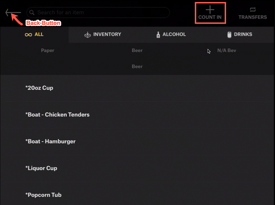
Task: Open *Boat - Chicken Tenders item
Action: pos(57,115)
